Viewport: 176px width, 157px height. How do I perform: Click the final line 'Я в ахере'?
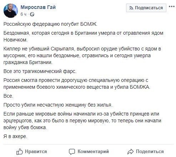click(15, 136)
